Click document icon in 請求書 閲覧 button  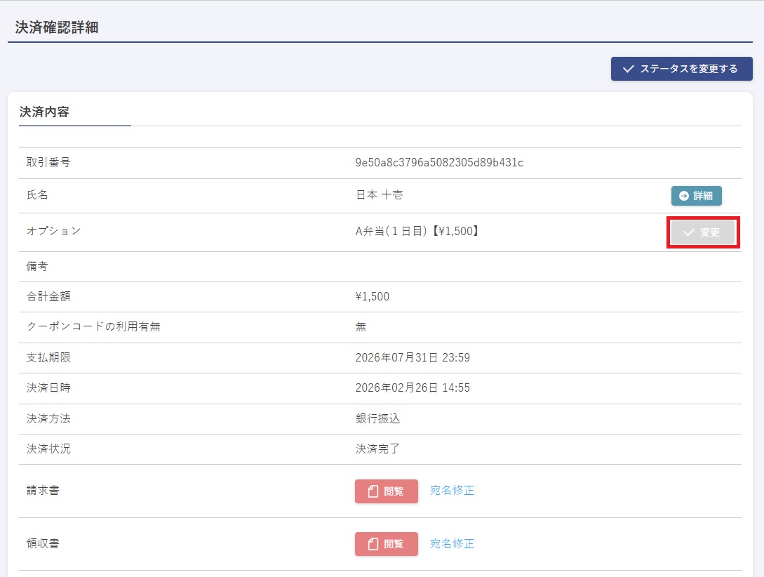[373, 491]
